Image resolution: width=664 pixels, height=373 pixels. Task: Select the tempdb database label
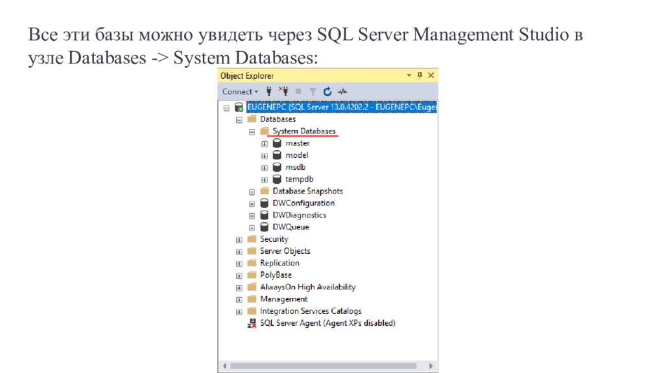tap(300, 179)
